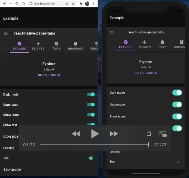Click the cast/device icon in address bar
189x178 pixels.
click(67, 4)
